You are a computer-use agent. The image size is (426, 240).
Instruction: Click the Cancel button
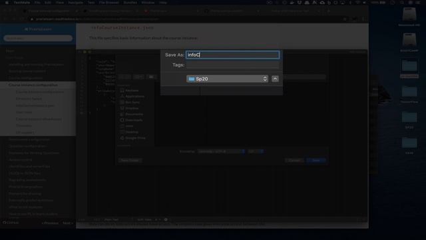point(294,160)
